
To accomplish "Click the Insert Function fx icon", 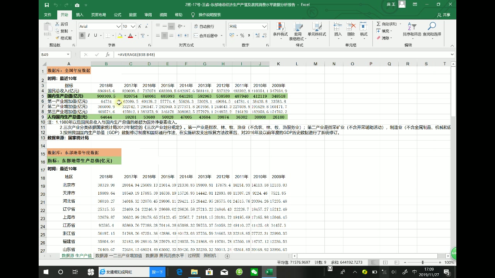I will point(108,54).
